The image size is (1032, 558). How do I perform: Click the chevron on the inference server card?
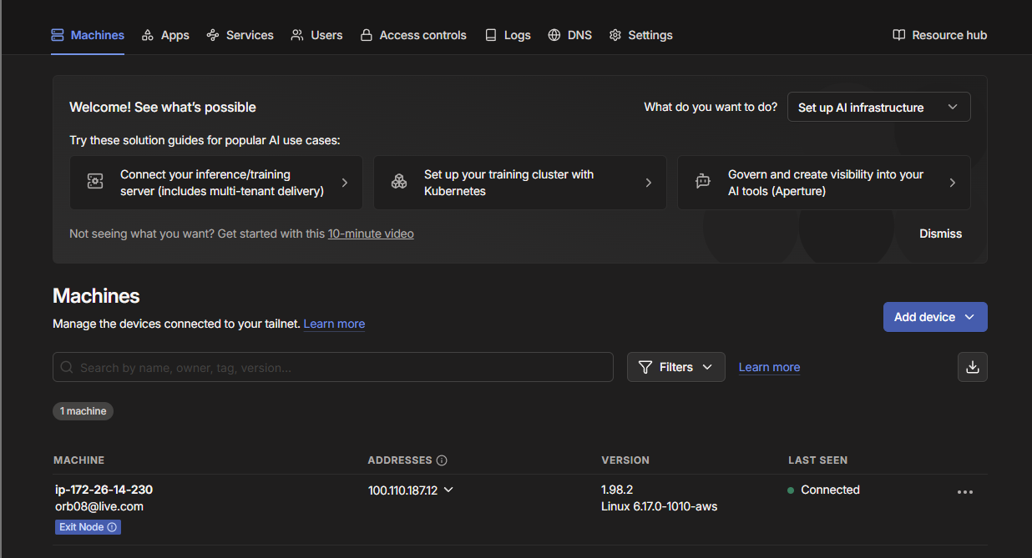click(345, 183)
